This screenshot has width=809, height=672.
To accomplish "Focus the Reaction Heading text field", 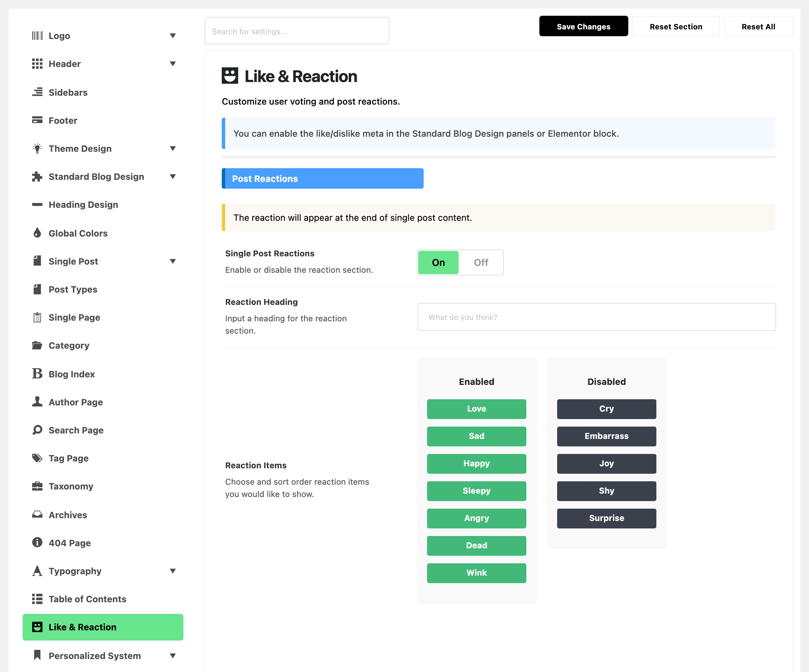I will pos(596,317).
